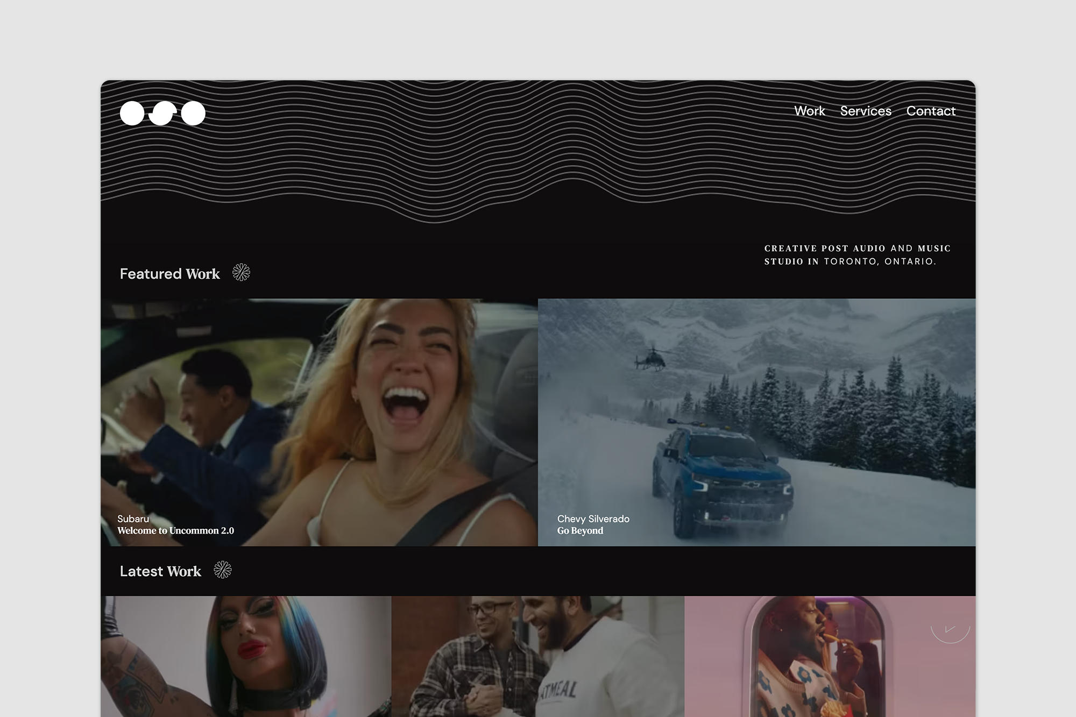Click the middle dot of the logo

tap(162, 112)
